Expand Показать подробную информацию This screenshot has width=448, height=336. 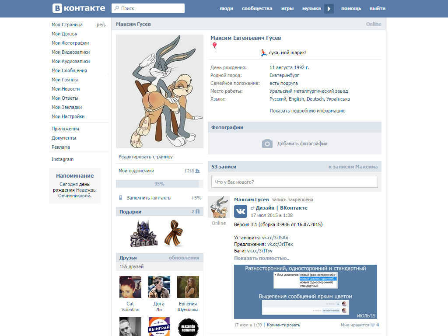point(308,111)
